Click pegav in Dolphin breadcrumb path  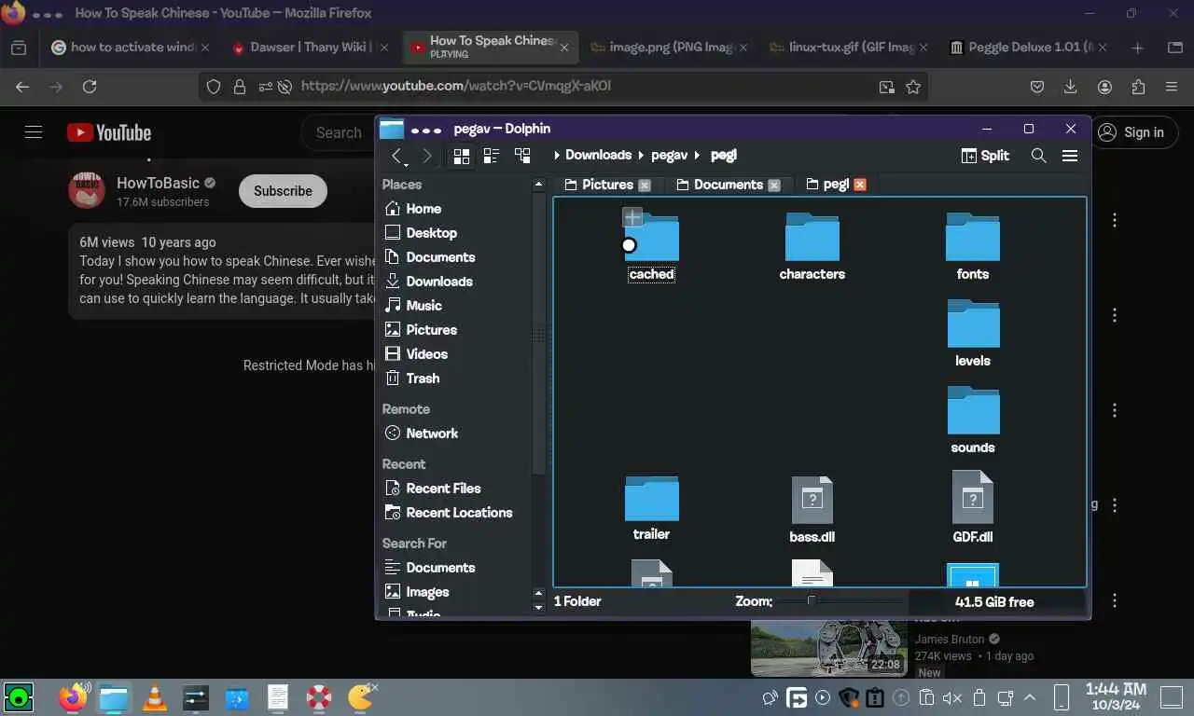click(x=669, y=155)
